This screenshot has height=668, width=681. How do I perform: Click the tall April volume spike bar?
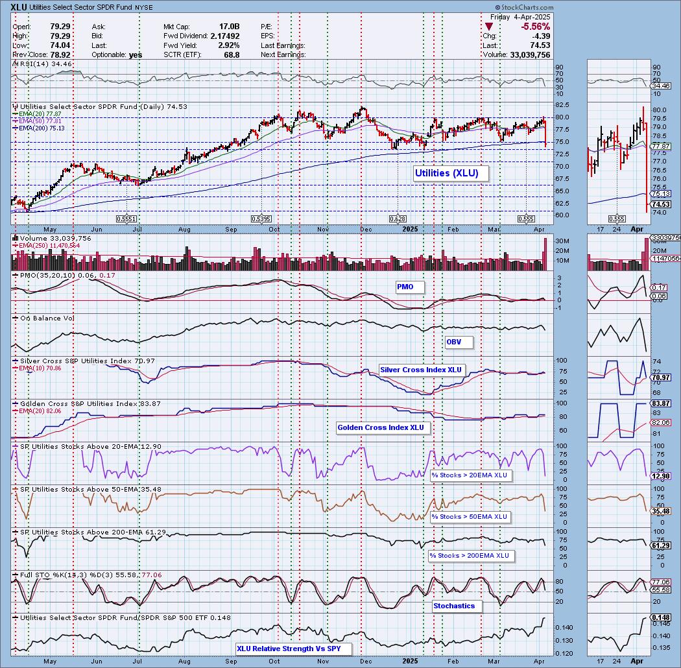coord(545,254)
